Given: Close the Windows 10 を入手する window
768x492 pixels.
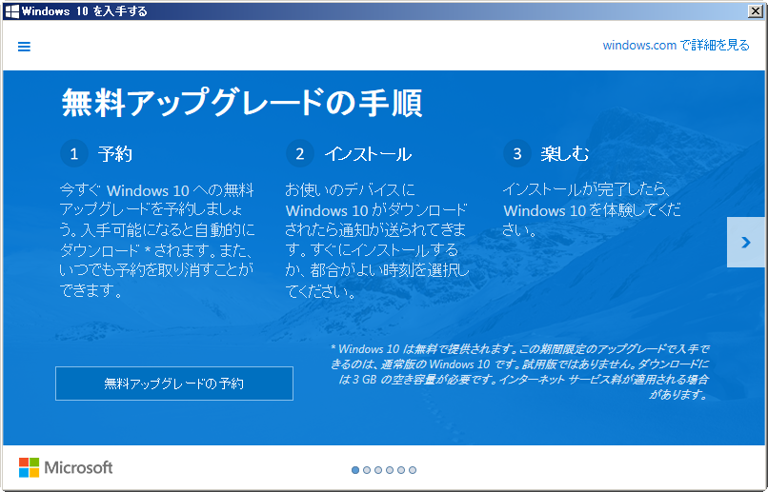Looking at the screenshot, I should [756, 11].
